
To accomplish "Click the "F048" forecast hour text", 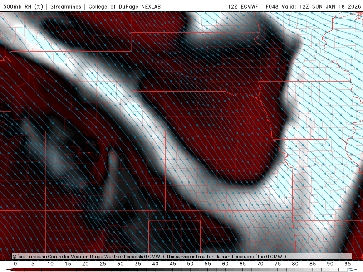I will [x=272, y=6].
